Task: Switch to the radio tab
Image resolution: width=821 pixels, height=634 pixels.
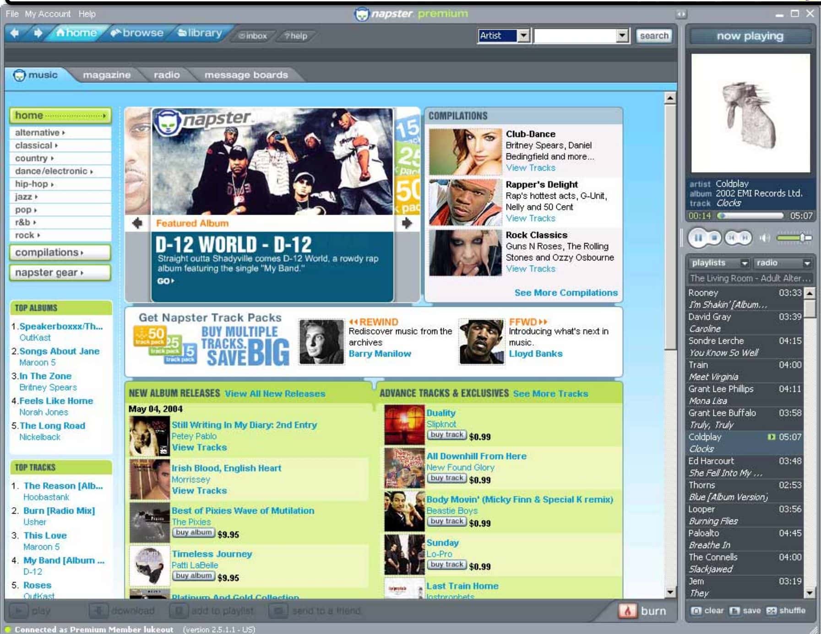Action: tap(167, 75)
